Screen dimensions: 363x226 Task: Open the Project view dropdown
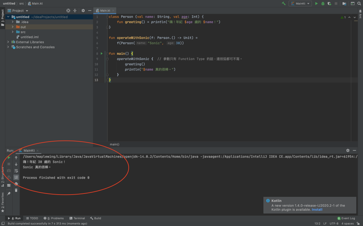[x=18, y=11]
